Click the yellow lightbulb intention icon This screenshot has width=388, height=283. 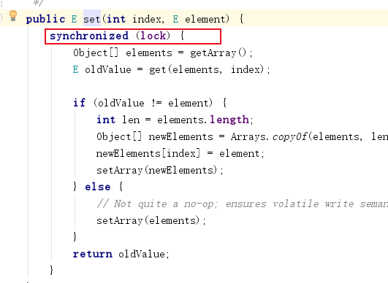pyautogui.click(x=13, y=16)
